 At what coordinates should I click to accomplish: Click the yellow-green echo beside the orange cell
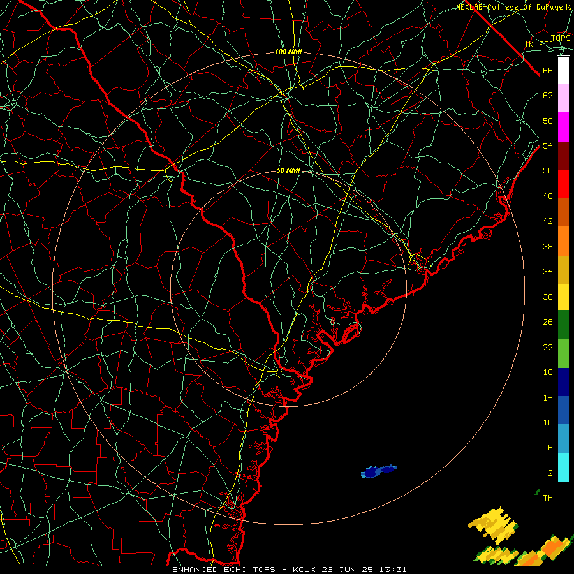tap(496, 555)
